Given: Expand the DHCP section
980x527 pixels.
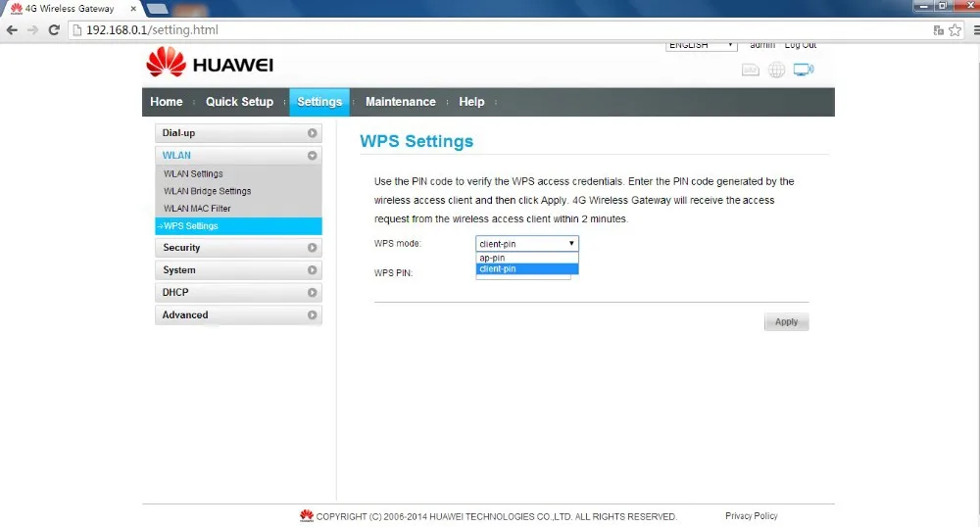Looking at the screenshot, I should coord(238,292).
